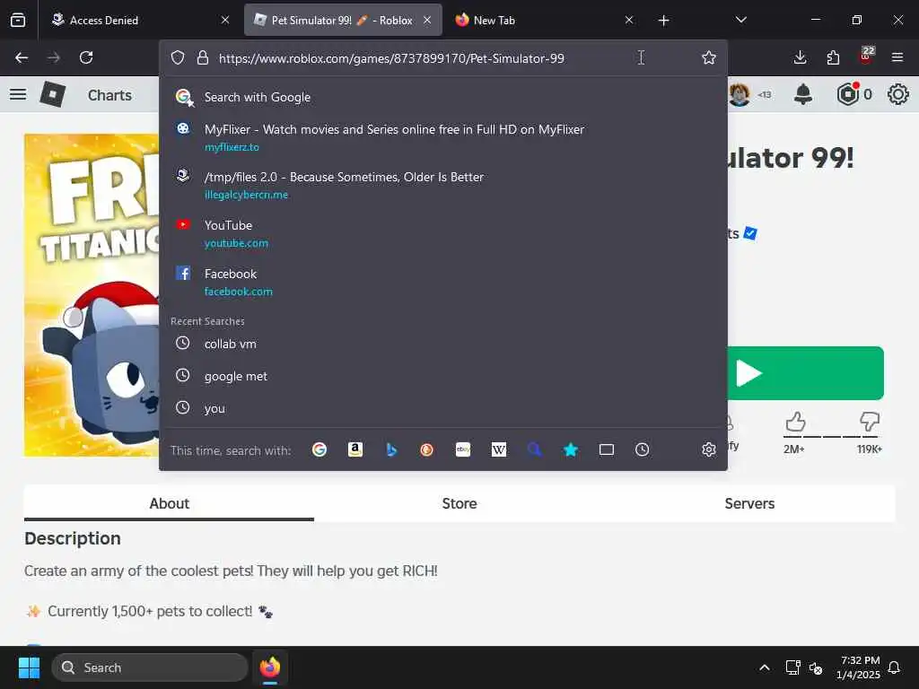The height and width of the screenshot is (689, 919).
Task: Click the Pet Simulator game thumbnail
Action: (x=92, y=295)
